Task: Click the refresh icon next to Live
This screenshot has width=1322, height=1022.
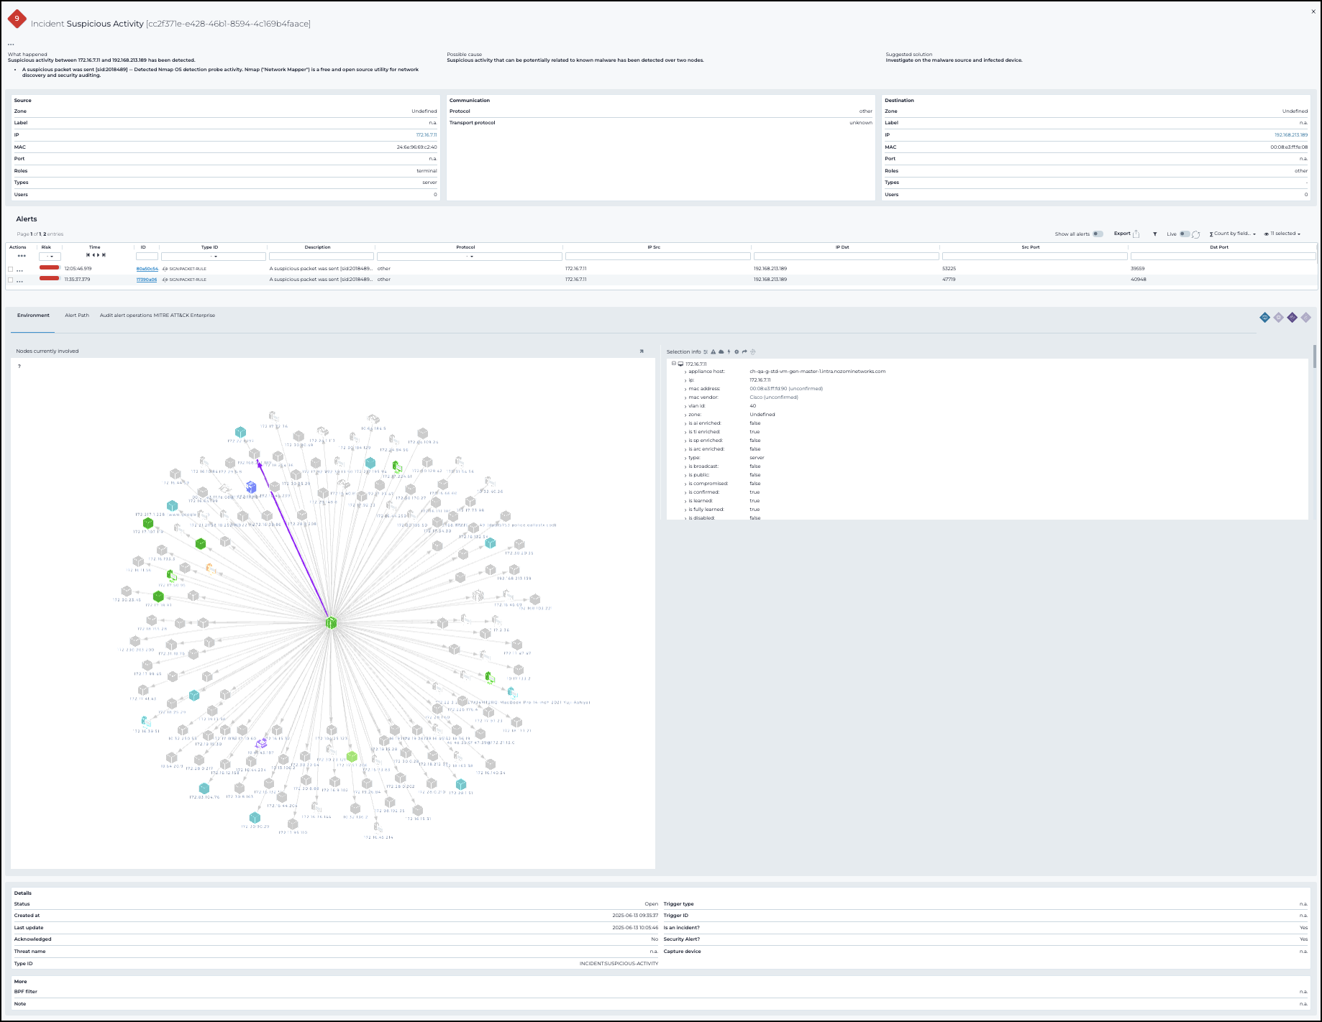Action: pos(1196,234)
